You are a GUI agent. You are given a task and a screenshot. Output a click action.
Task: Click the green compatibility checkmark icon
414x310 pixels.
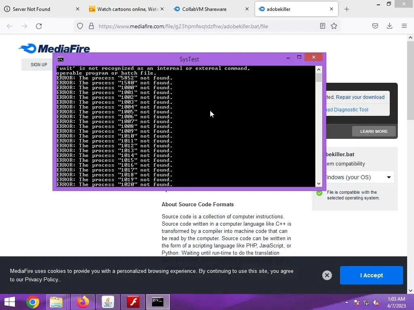319,193
